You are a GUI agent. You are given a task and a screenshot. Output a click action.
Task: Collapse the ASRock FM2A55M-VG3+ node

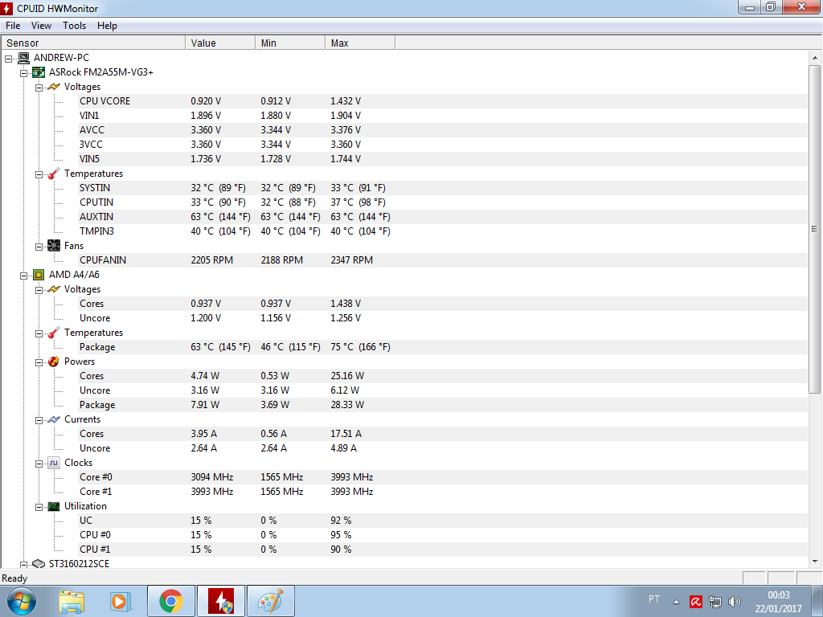point(23,73)
